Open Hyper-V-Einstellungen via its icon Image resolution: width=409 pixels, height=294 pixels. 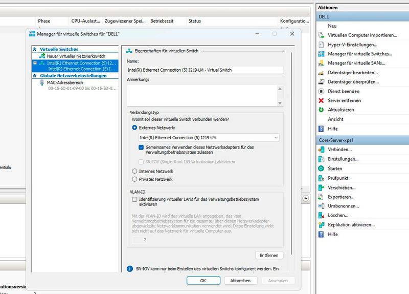coord(321,45)
